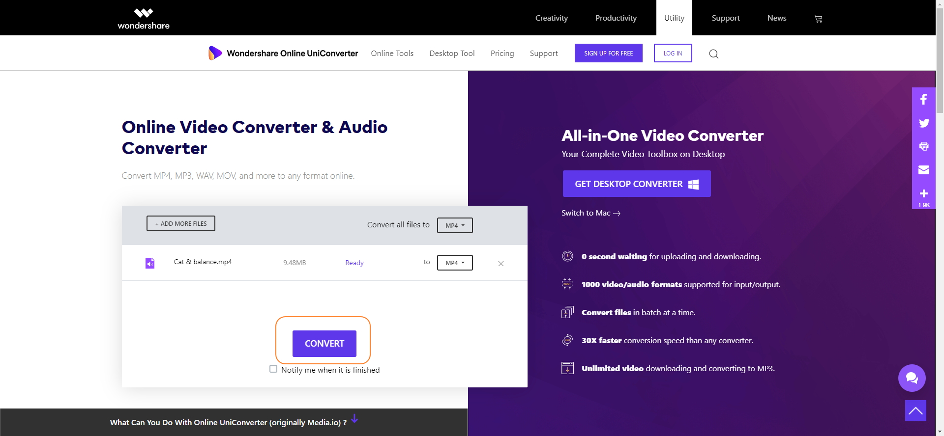944x436 pixels.
Task: Click the speed icon beside 30X faster
Action: point(567,340)
